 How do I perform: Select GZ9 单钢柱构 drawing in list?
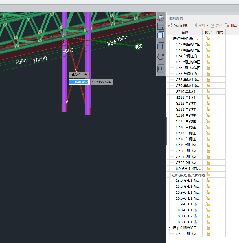pos(188,86)
